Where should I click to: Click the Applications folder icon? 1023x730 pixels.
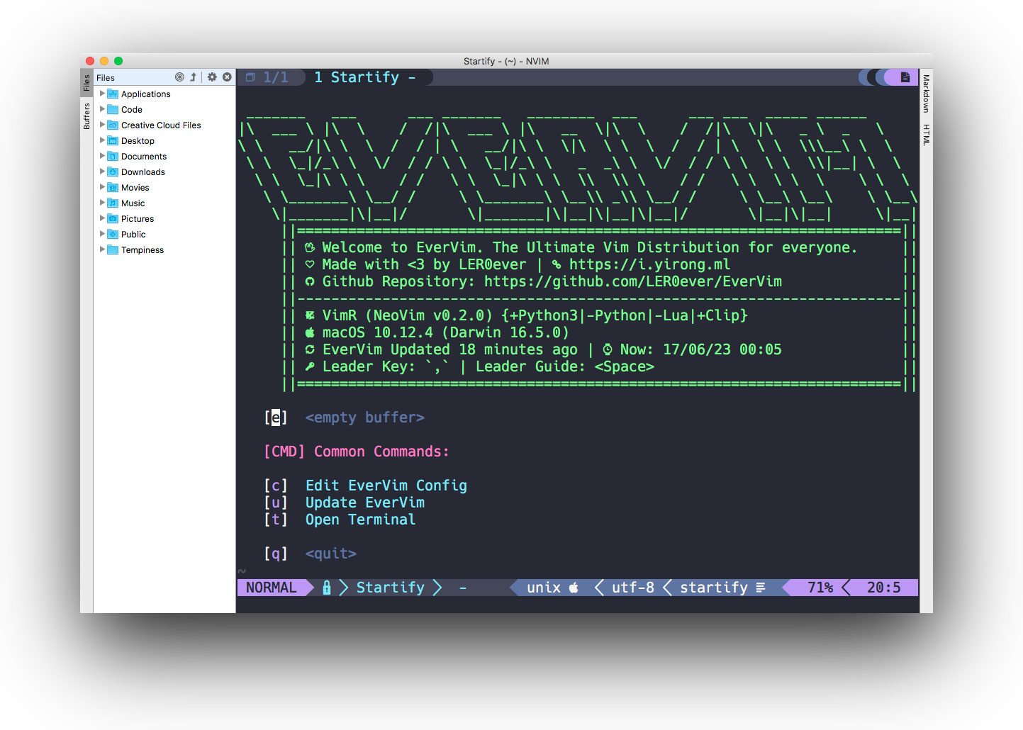click(x=113, y=94)
